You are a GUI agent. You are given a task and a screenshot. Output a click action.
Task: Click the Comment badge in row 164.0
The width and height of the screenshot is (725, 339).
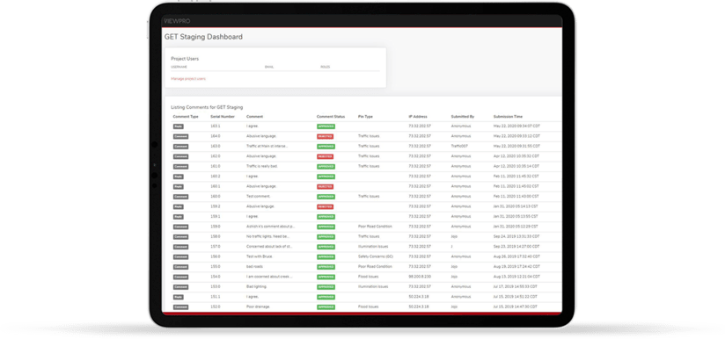tap(180, 136)
